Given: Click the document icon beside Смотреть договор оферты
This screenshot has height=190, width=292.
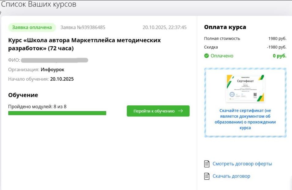Looking at the screenshot, I should pos(207,164).
